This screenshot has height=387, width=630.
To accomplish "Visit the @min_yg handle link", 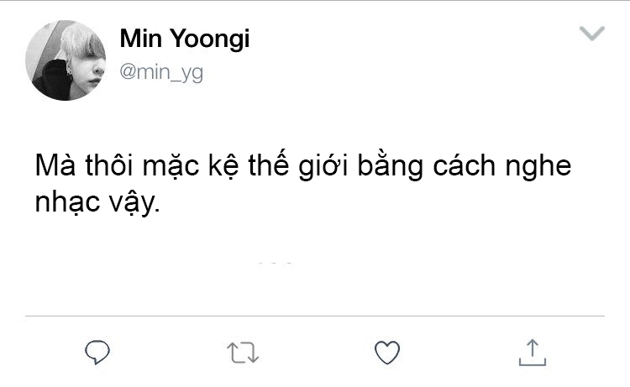I will (x=161, y=72).
